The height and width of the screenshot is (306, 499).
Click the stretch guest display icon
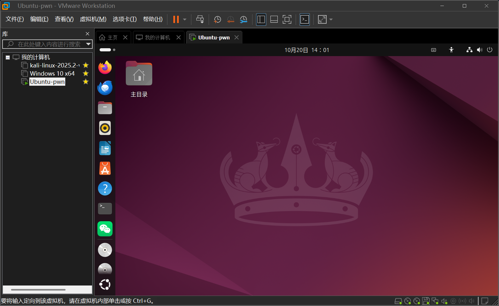coord(322,20)
